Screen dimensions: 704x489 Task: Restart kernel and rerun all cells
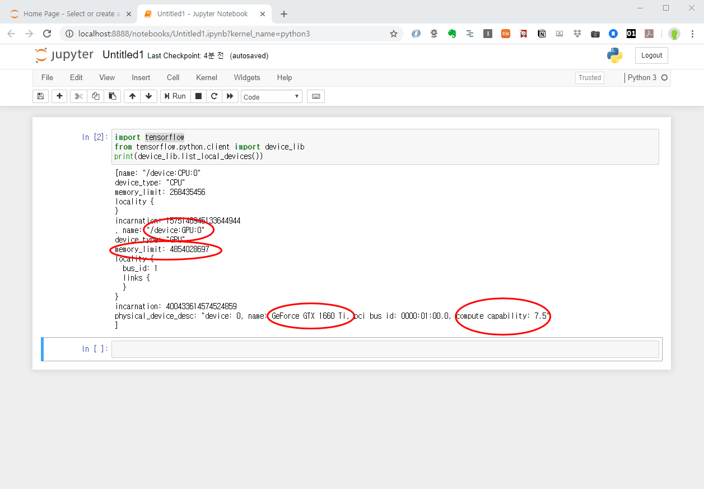click(230, 96)
